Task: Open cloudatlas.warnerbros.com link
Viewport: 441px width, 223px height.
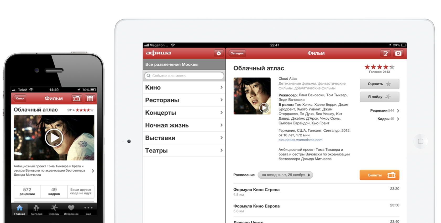Action: click(x=300, y=140)
